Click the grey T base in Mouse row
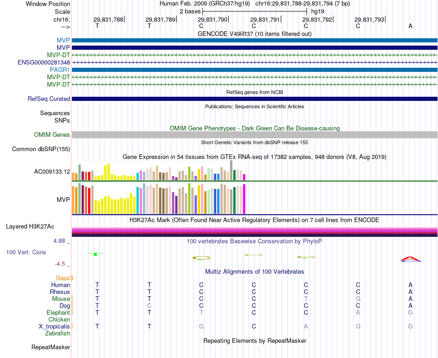Image resolution: width=438 pixels, height=358 pixels. coord(306,299)
